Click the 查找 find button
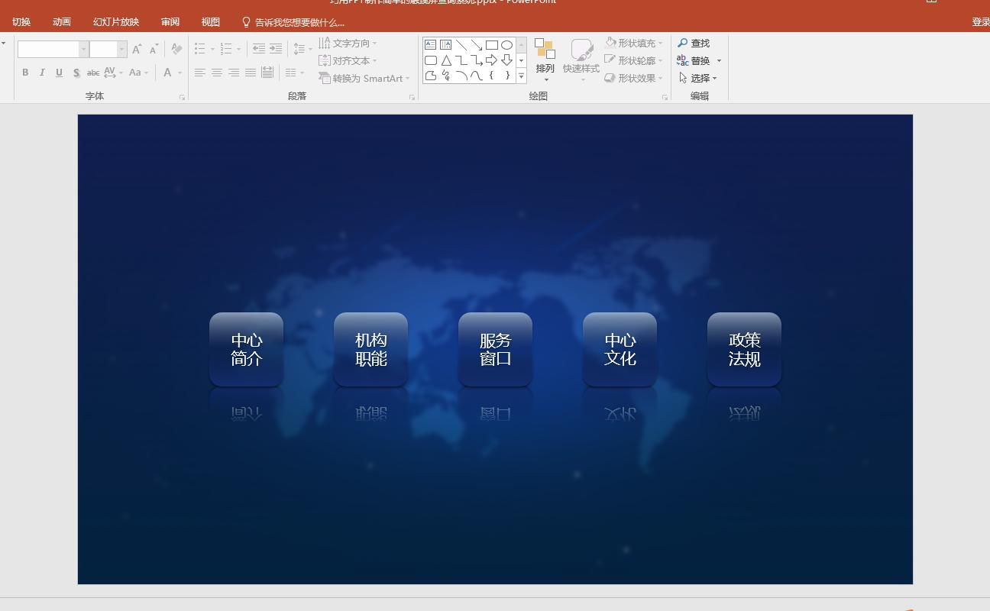990x611 pixels. (x=694, y=43)
